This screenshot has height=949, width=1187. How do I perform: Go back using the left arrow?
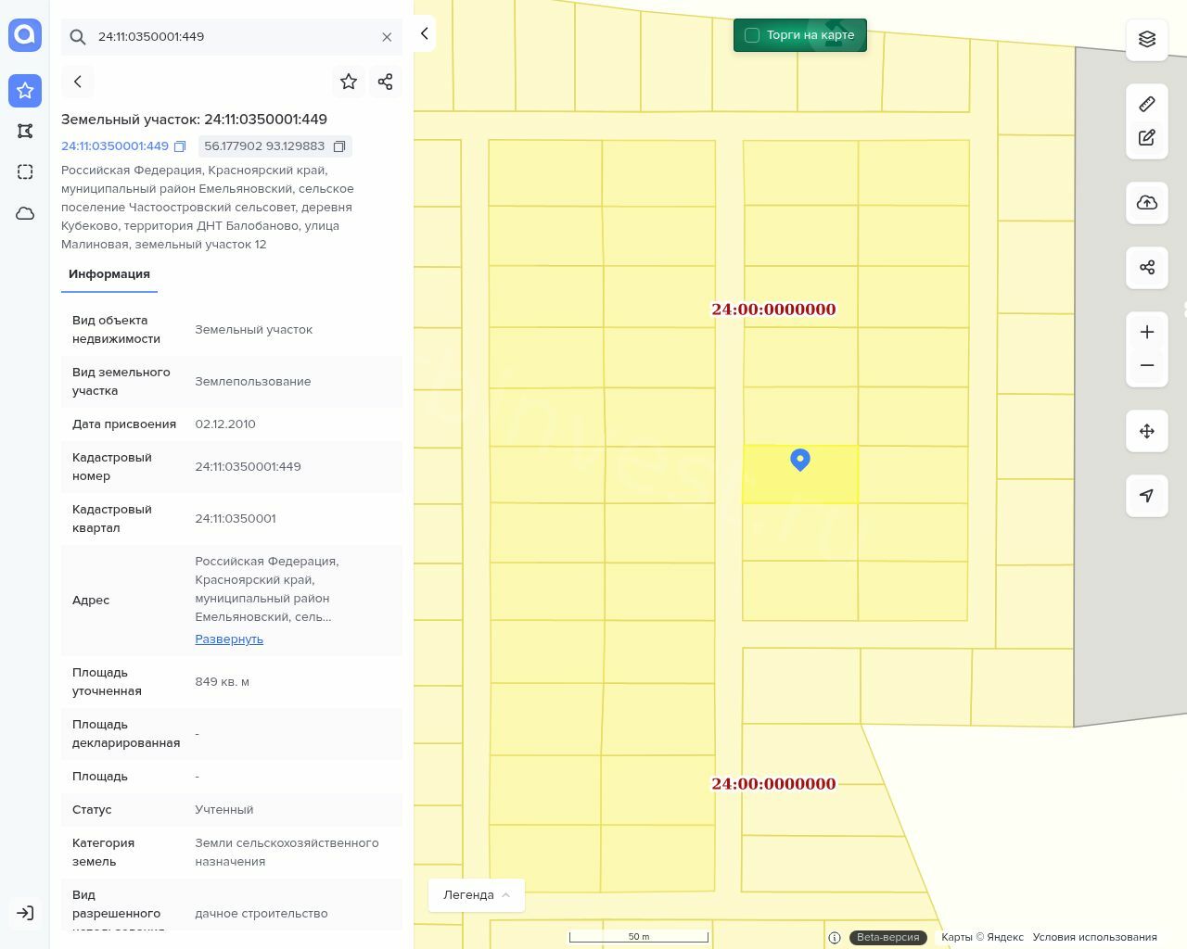pyautogui.click(x=78, y=82)
